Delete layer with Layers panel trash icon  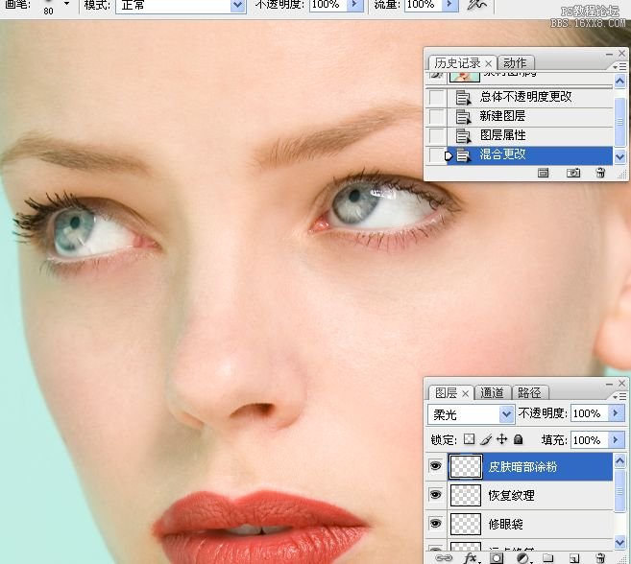(x=600, y=558)
